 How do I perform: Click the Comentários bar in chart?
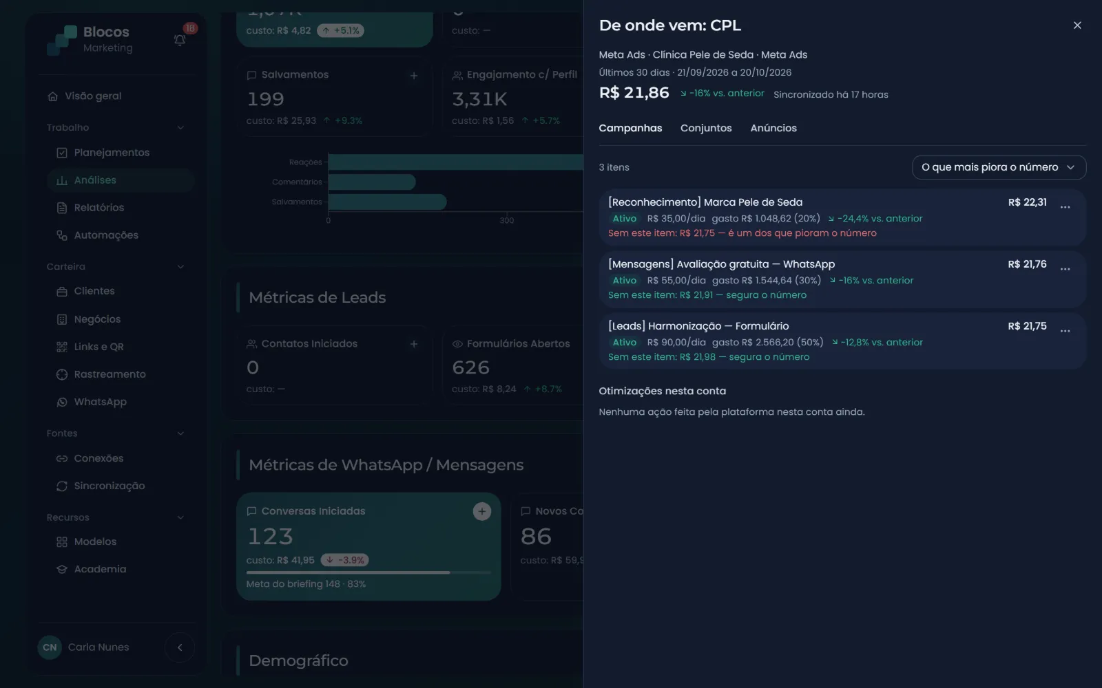click(x=372, y=182)
